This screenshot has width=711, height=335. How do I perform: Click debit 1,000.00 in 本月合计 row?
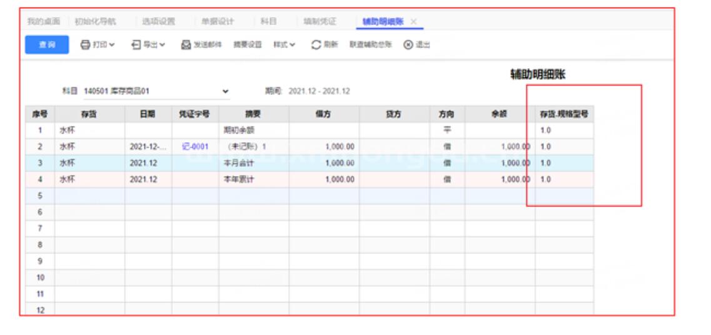[340, 163]
